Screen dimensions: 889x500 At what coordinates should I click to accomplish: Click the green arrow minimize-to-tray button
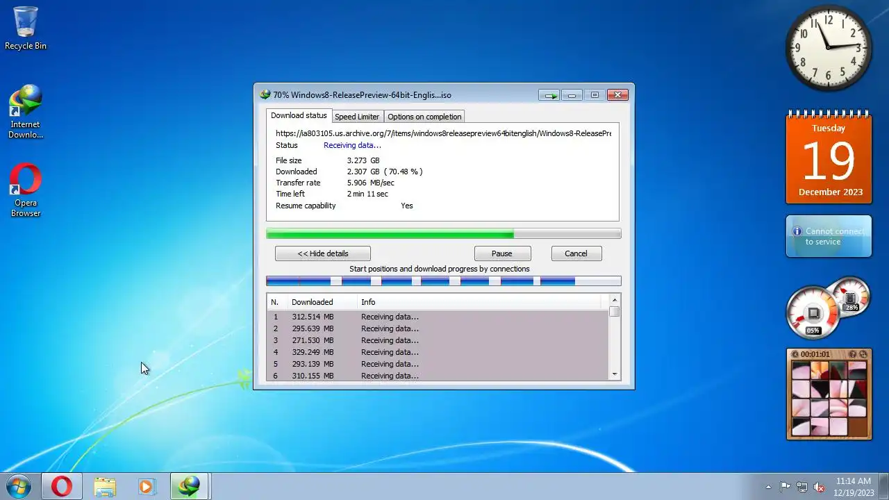pos(549,95)
